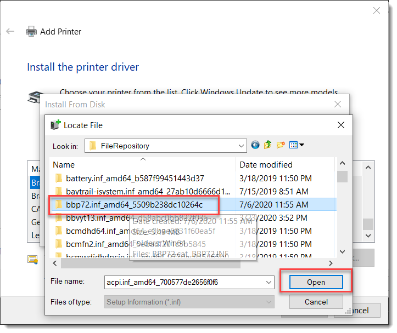Click date 3/18/2019 11:50 PM for battery.inf

point(276,179)
